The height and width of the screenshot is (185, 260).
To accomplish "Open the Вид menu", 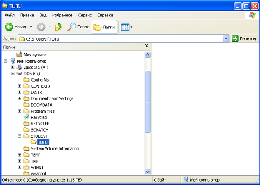I will pyautogui.click(x=43, y=15).
